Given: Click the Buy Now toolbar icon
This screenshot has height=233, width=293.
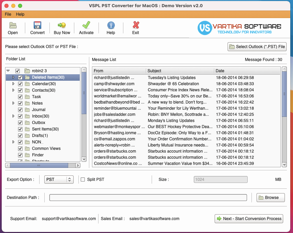Looking at the screenshot, I should click(62, 25).
